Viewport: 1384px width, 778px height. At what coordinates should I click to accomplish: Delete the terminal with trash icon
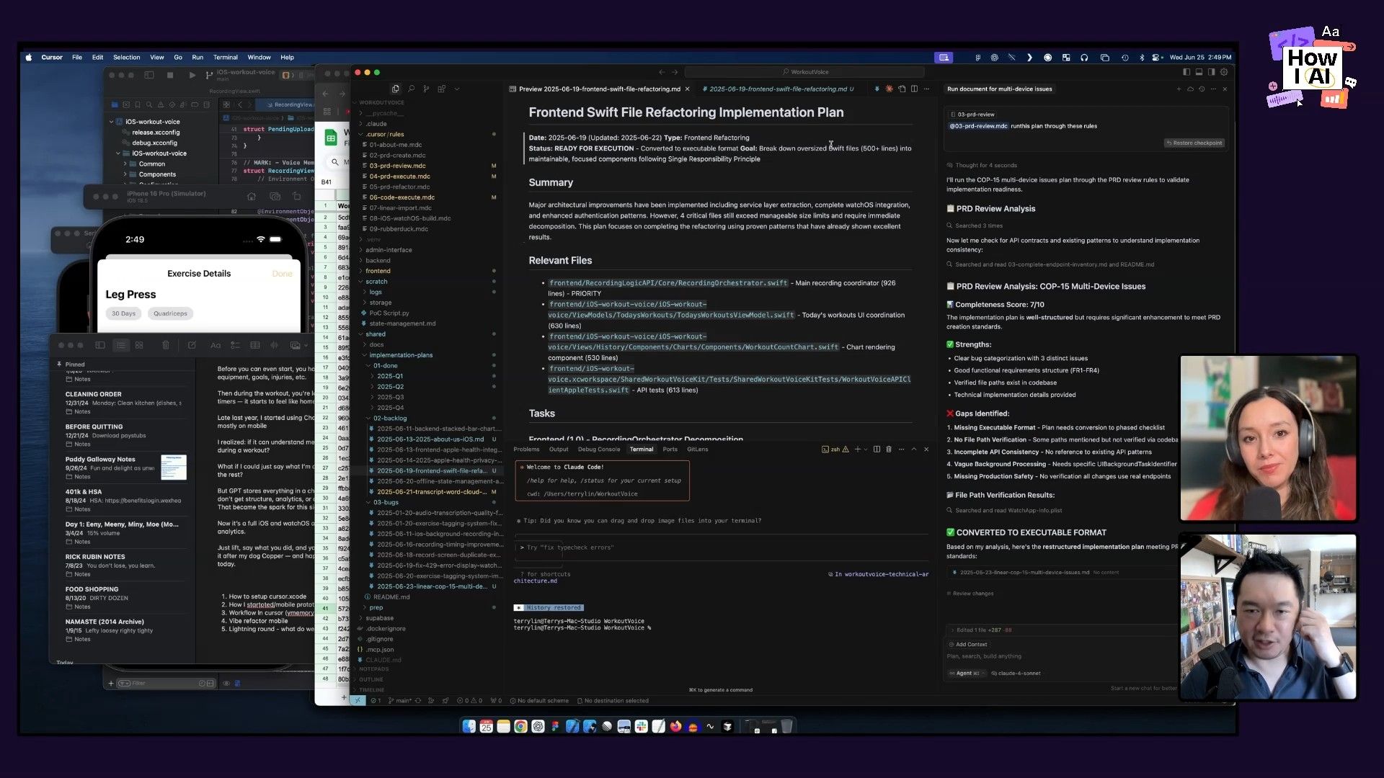coord(889,449)
